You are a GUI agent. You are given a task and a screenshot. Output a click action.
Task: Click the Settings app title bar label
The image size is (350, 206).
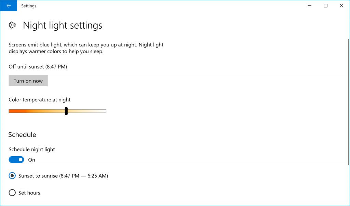click(29, 5)
